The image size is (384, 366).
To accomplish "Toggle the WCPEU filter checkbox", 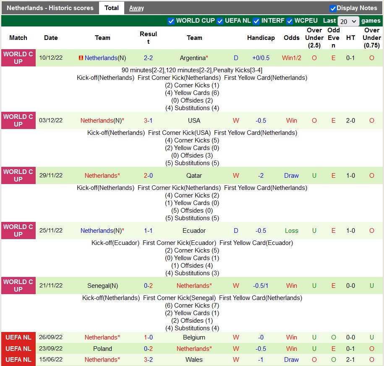I will click(x=290, y=21).
